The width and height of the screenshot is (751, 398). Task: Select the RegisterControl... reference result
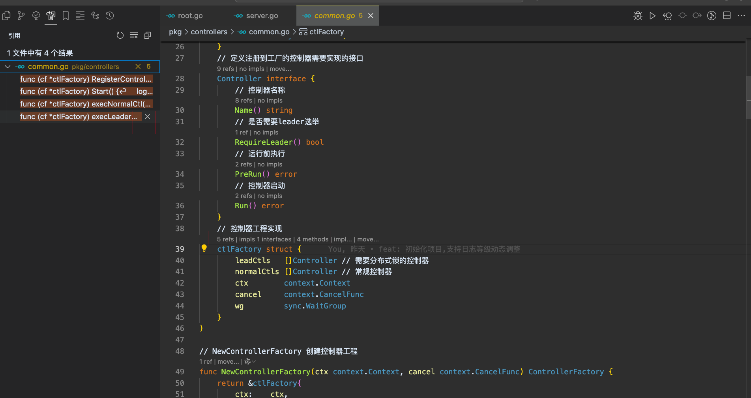86,79
